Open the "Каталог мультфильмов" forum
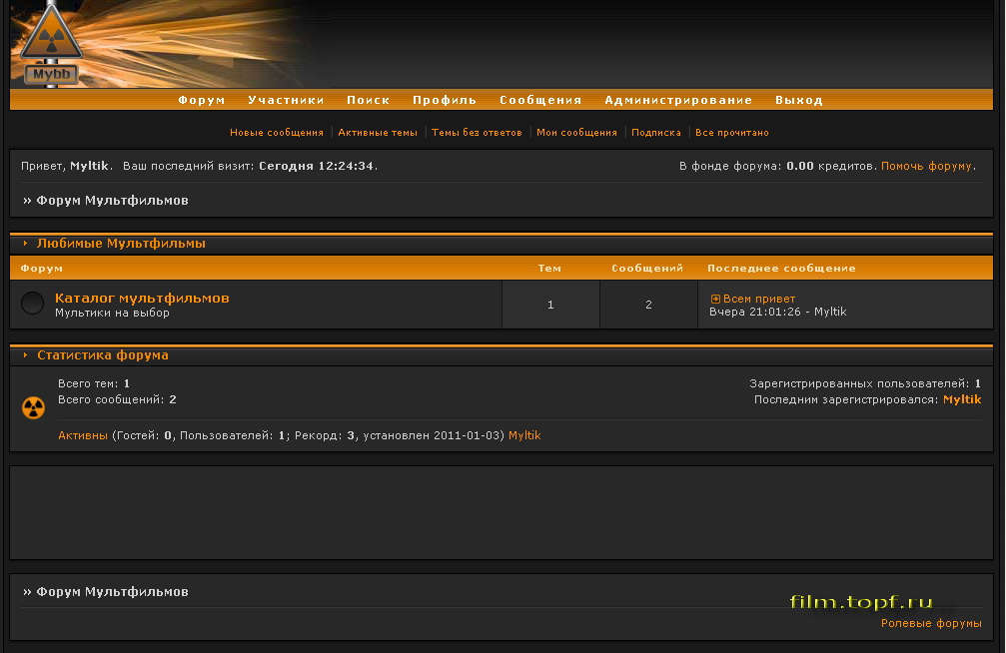Image resolution: width=1006 pixels, height=653 pixels. point(145,298)
